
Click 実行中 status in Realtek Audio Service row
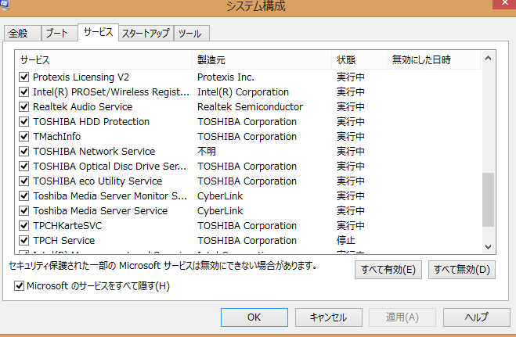pyautogui.click(x=351, y=107)
